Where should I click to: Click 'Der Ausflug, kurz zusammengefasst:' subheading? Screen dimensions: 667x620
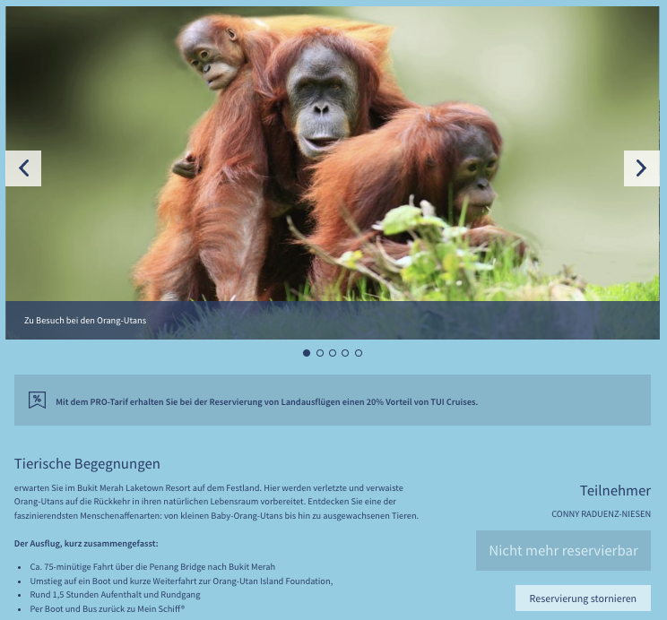[86, 544]
